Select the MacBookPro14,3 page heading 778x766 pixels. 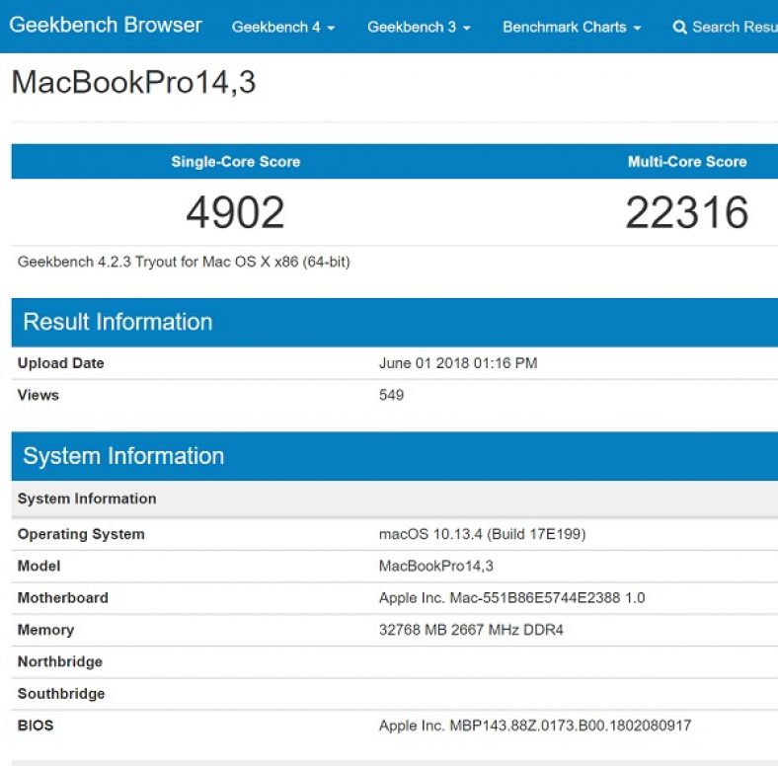point(133,82)
